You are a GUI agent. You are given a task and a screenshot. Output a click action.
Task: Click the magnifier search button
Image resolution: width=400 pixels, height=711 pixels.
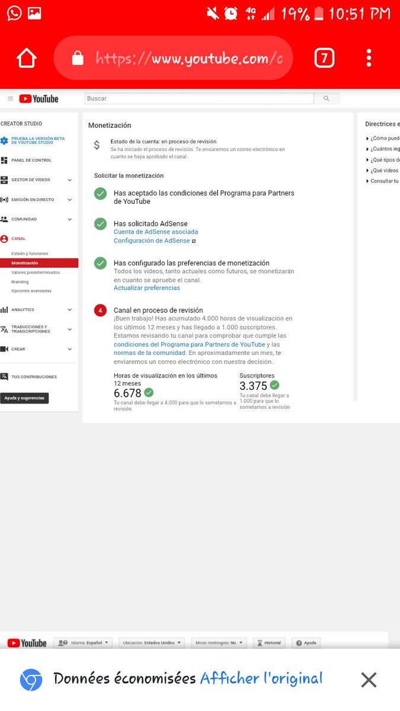[x=327, y=99]
